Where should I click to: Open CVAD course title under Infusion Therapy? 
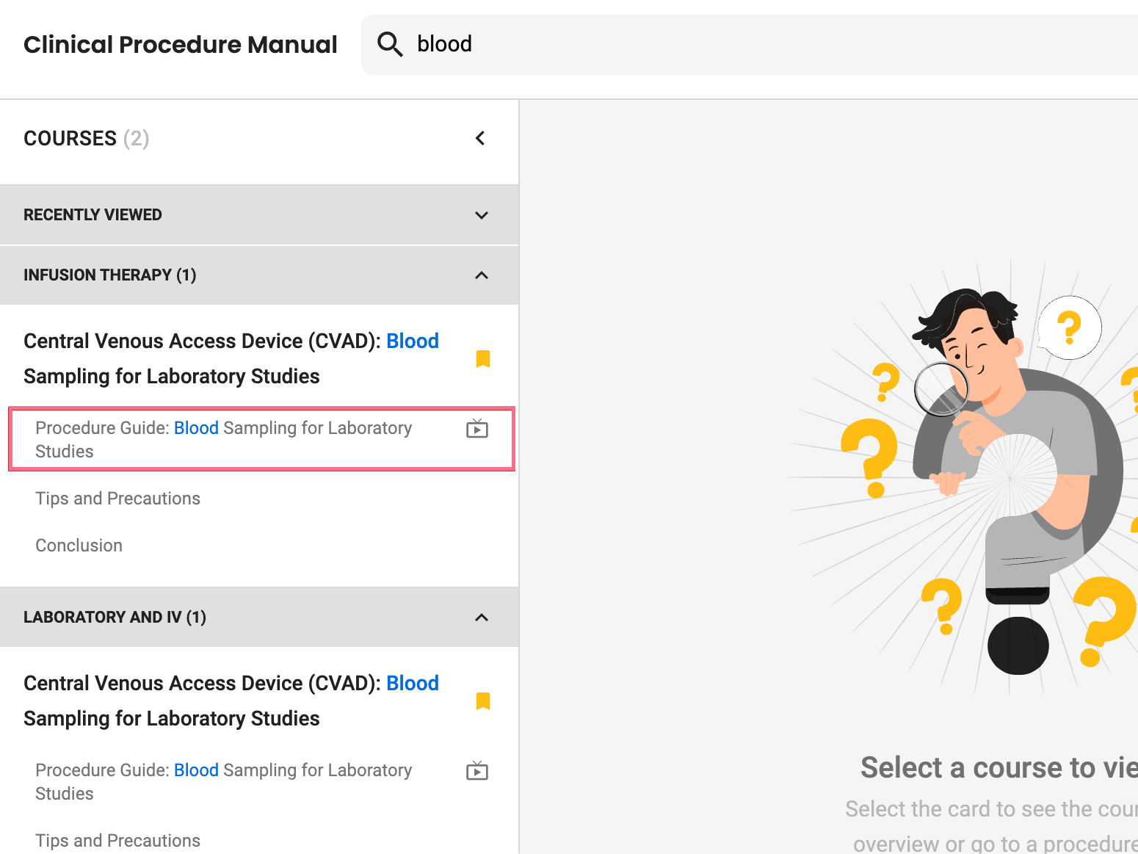tap(231, 358)
